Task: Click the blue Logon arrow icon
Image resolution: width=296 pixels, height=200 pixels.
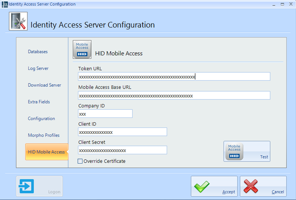Action: (x=27, y=186)
